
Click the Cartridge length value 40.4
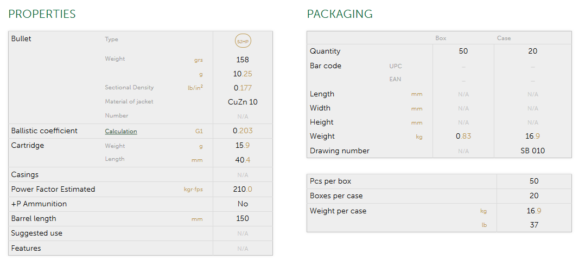coord(243,160)
